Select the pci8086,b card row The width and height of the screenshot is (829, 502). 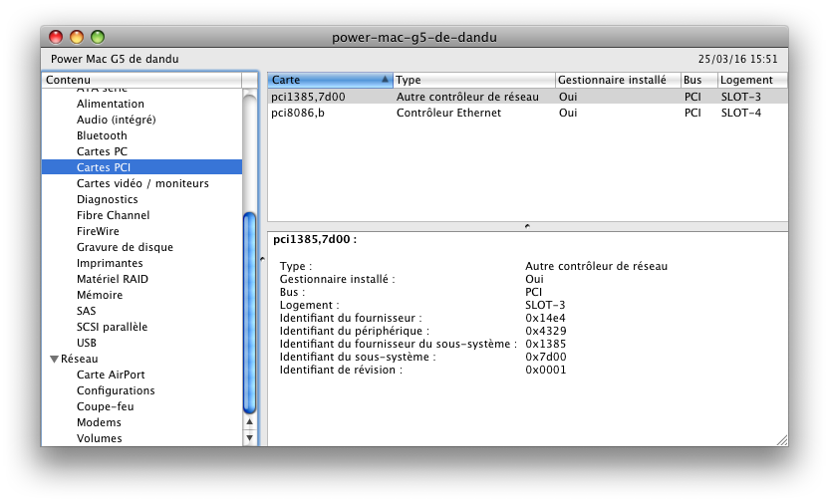point(527,113)
